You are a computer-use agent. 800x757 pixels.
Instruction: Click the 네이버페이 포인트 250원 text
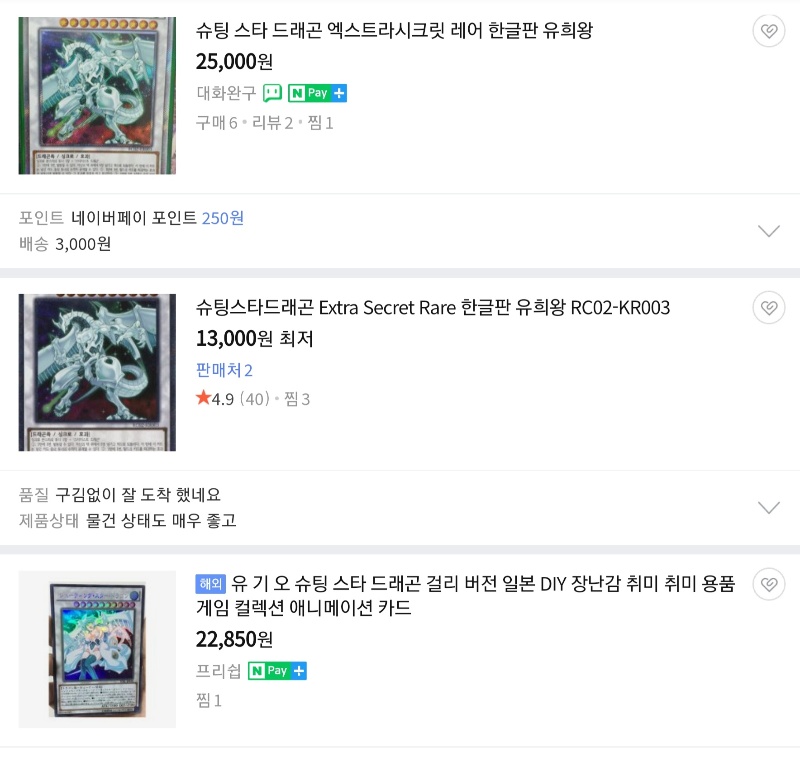(x=157, y=218)
